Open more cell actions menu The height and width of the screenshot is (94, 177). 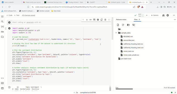tap(109, 20)
